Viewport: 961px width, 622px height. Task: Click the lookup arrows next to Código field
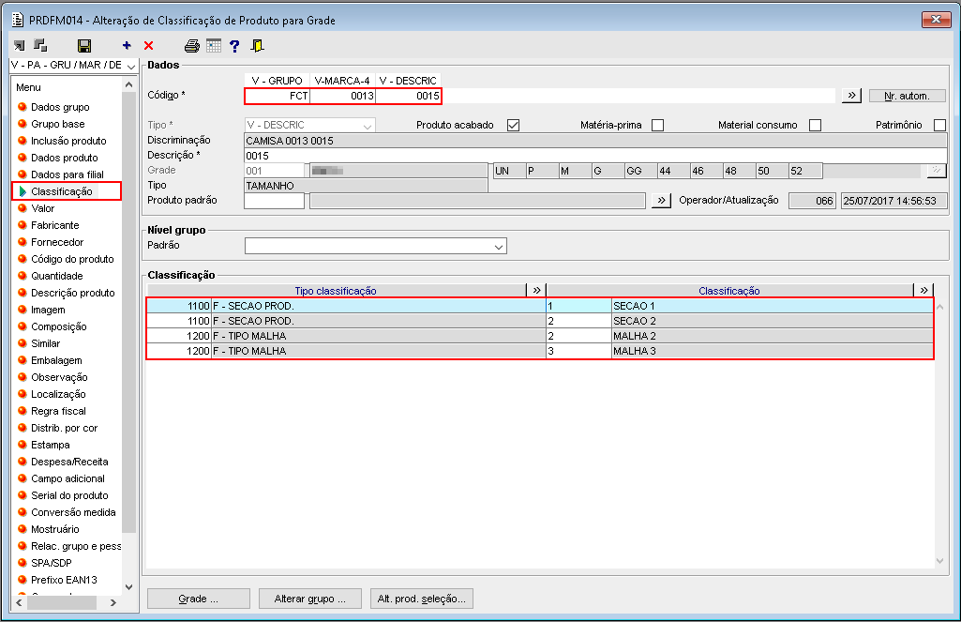852,96
